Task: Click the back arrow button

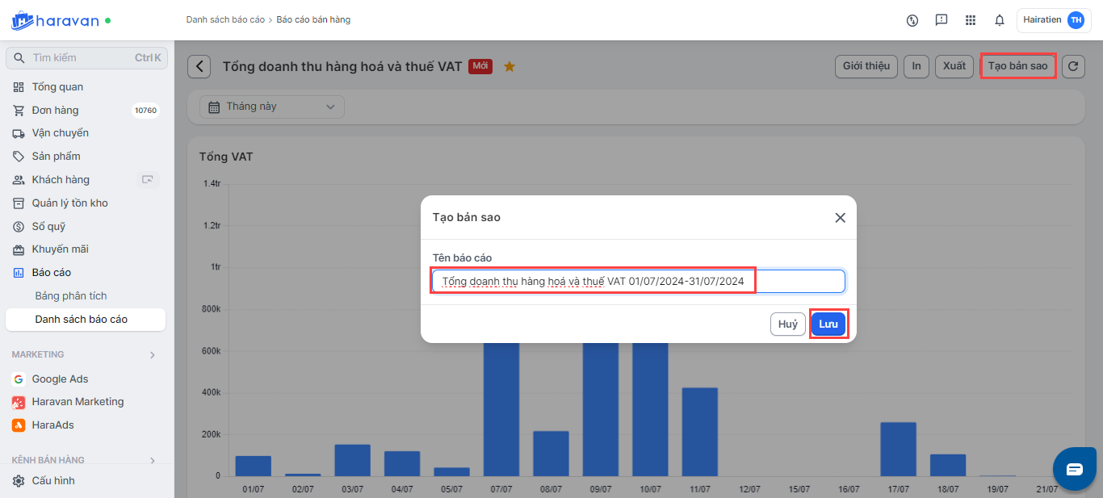Action: (x=199, y=66)
